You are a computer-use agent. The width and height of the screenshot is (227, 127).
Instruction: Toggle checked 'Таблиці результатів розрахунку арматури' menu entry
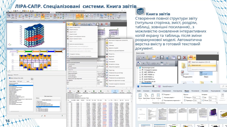point(82,56)
